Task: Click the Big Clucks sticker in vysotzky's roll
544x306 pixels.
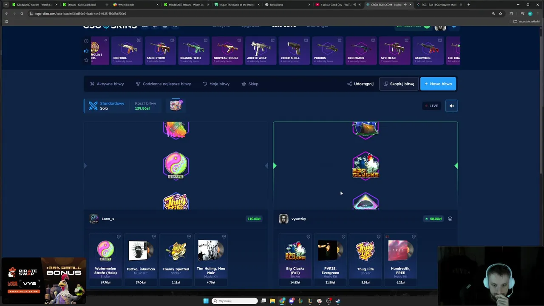Action: (x=365, y=166)
